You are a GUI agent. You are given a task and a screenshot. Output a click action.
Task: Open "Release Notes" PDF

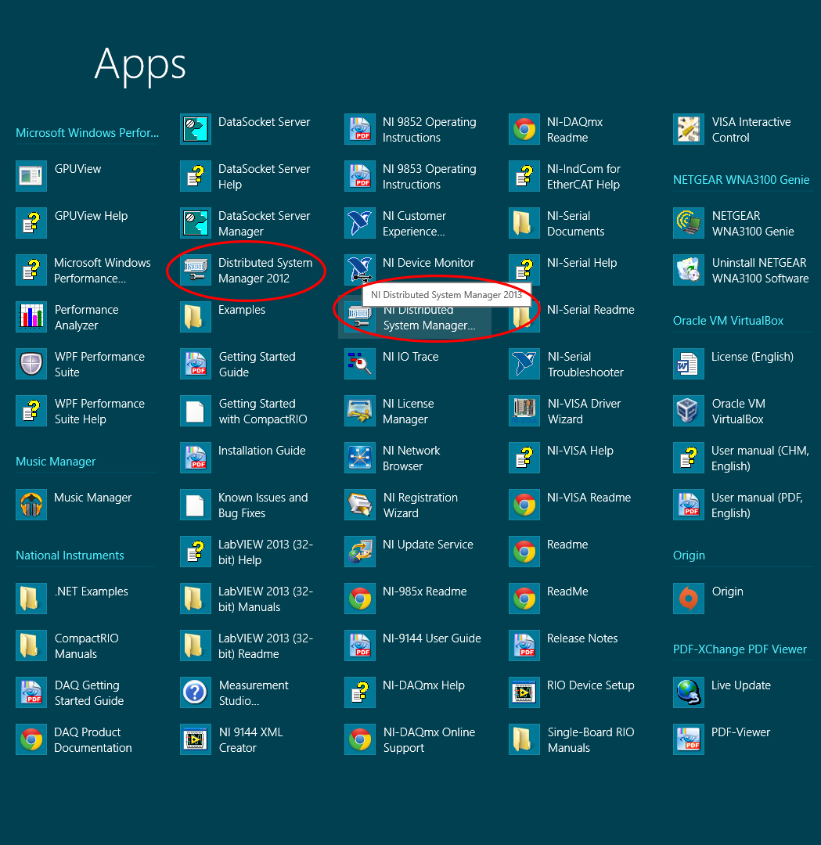564,645
